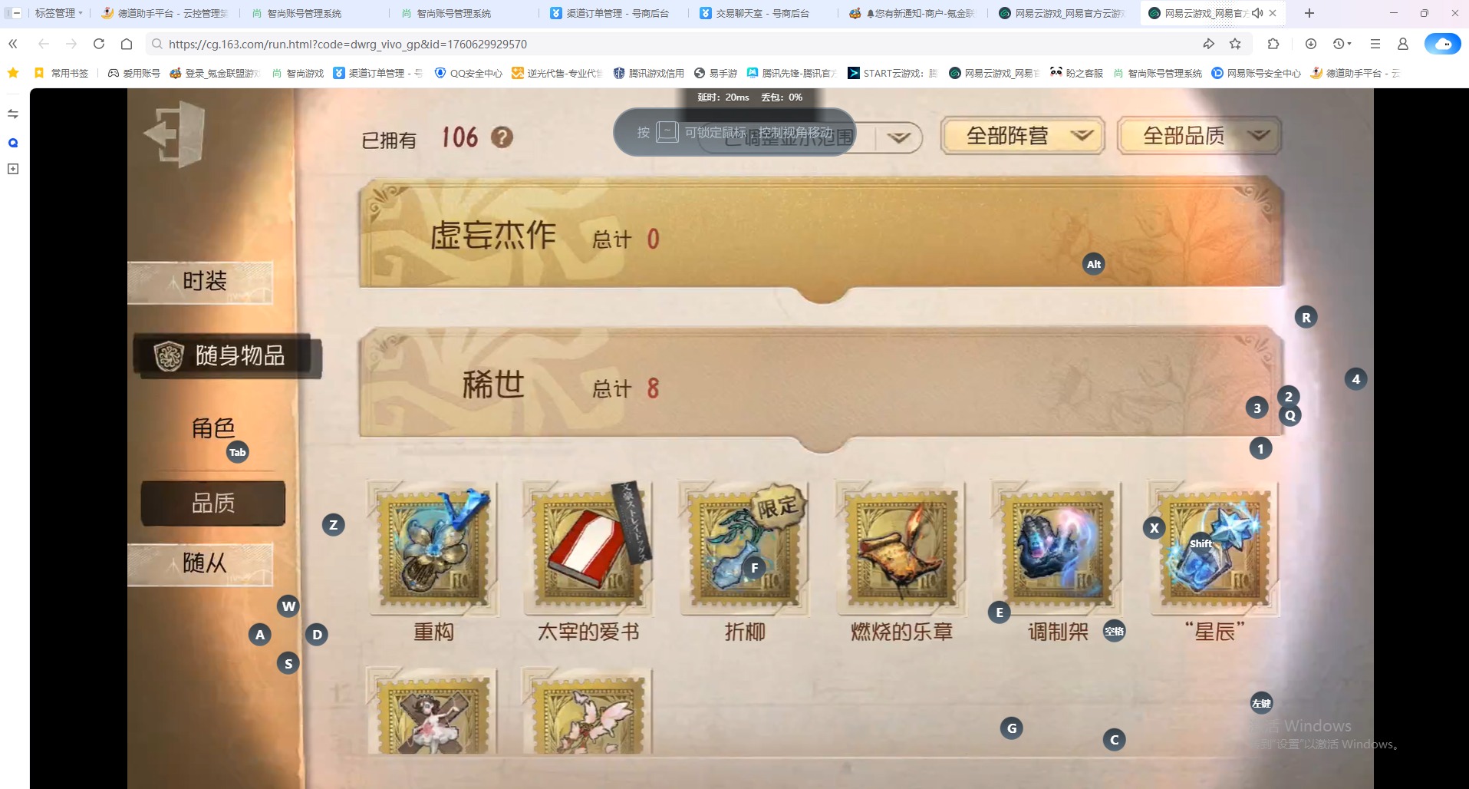Click the browser address bar URL

point(347,44)
